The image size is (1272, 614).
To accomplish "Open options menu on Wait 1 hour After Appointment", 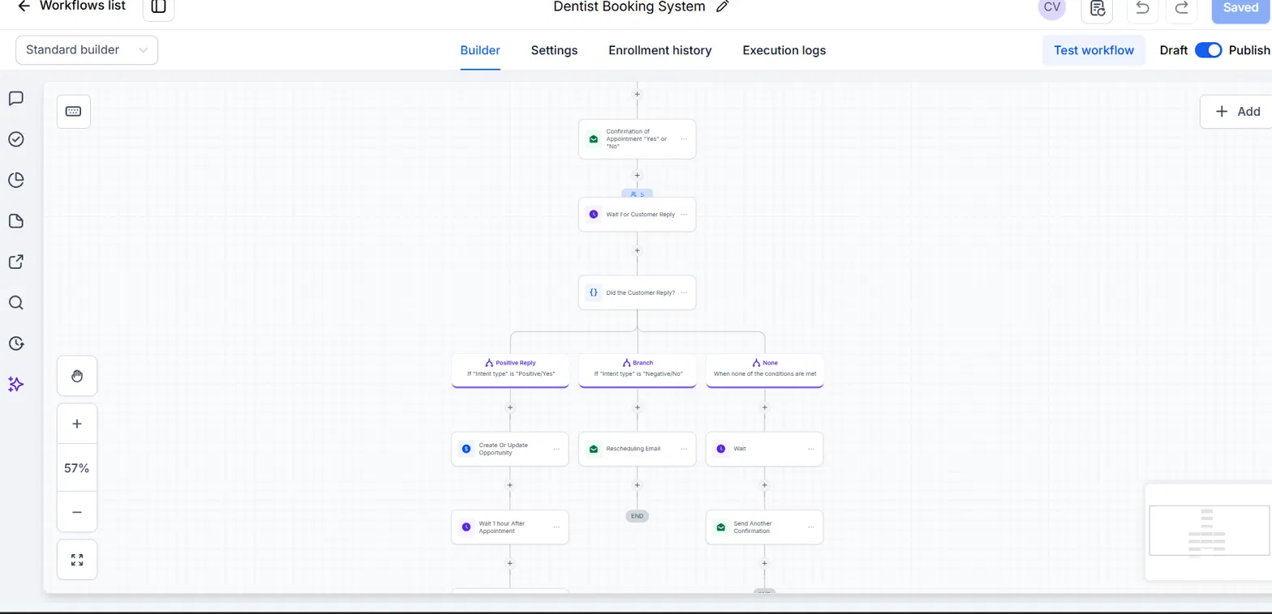I will [x=556, y=527].
